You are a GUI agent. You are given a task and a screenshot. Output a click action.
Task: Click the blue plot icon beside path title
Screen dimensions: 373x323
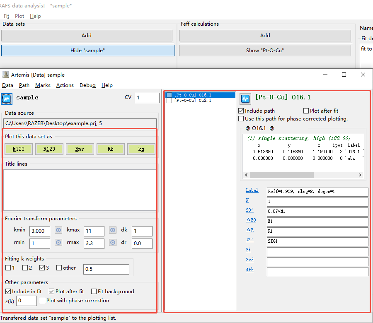pos(245,99)
